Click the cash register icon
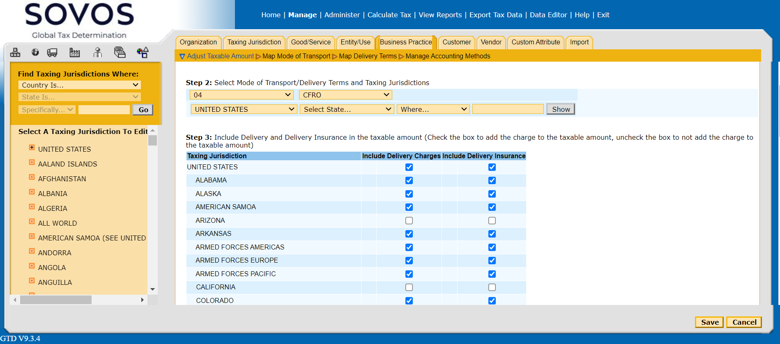The height and width of the screenshot is (344, 780). [x=120, y=52]
